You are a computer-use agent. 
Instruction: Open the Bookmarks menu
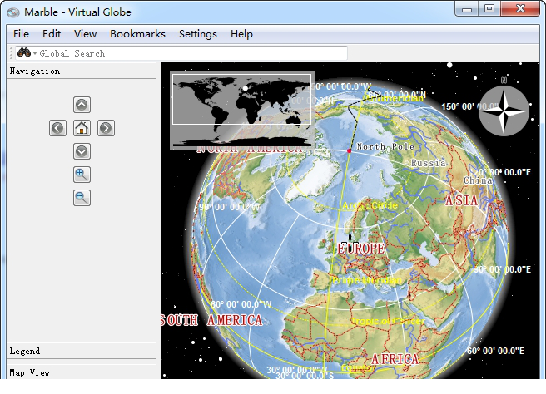pos(137,34)
